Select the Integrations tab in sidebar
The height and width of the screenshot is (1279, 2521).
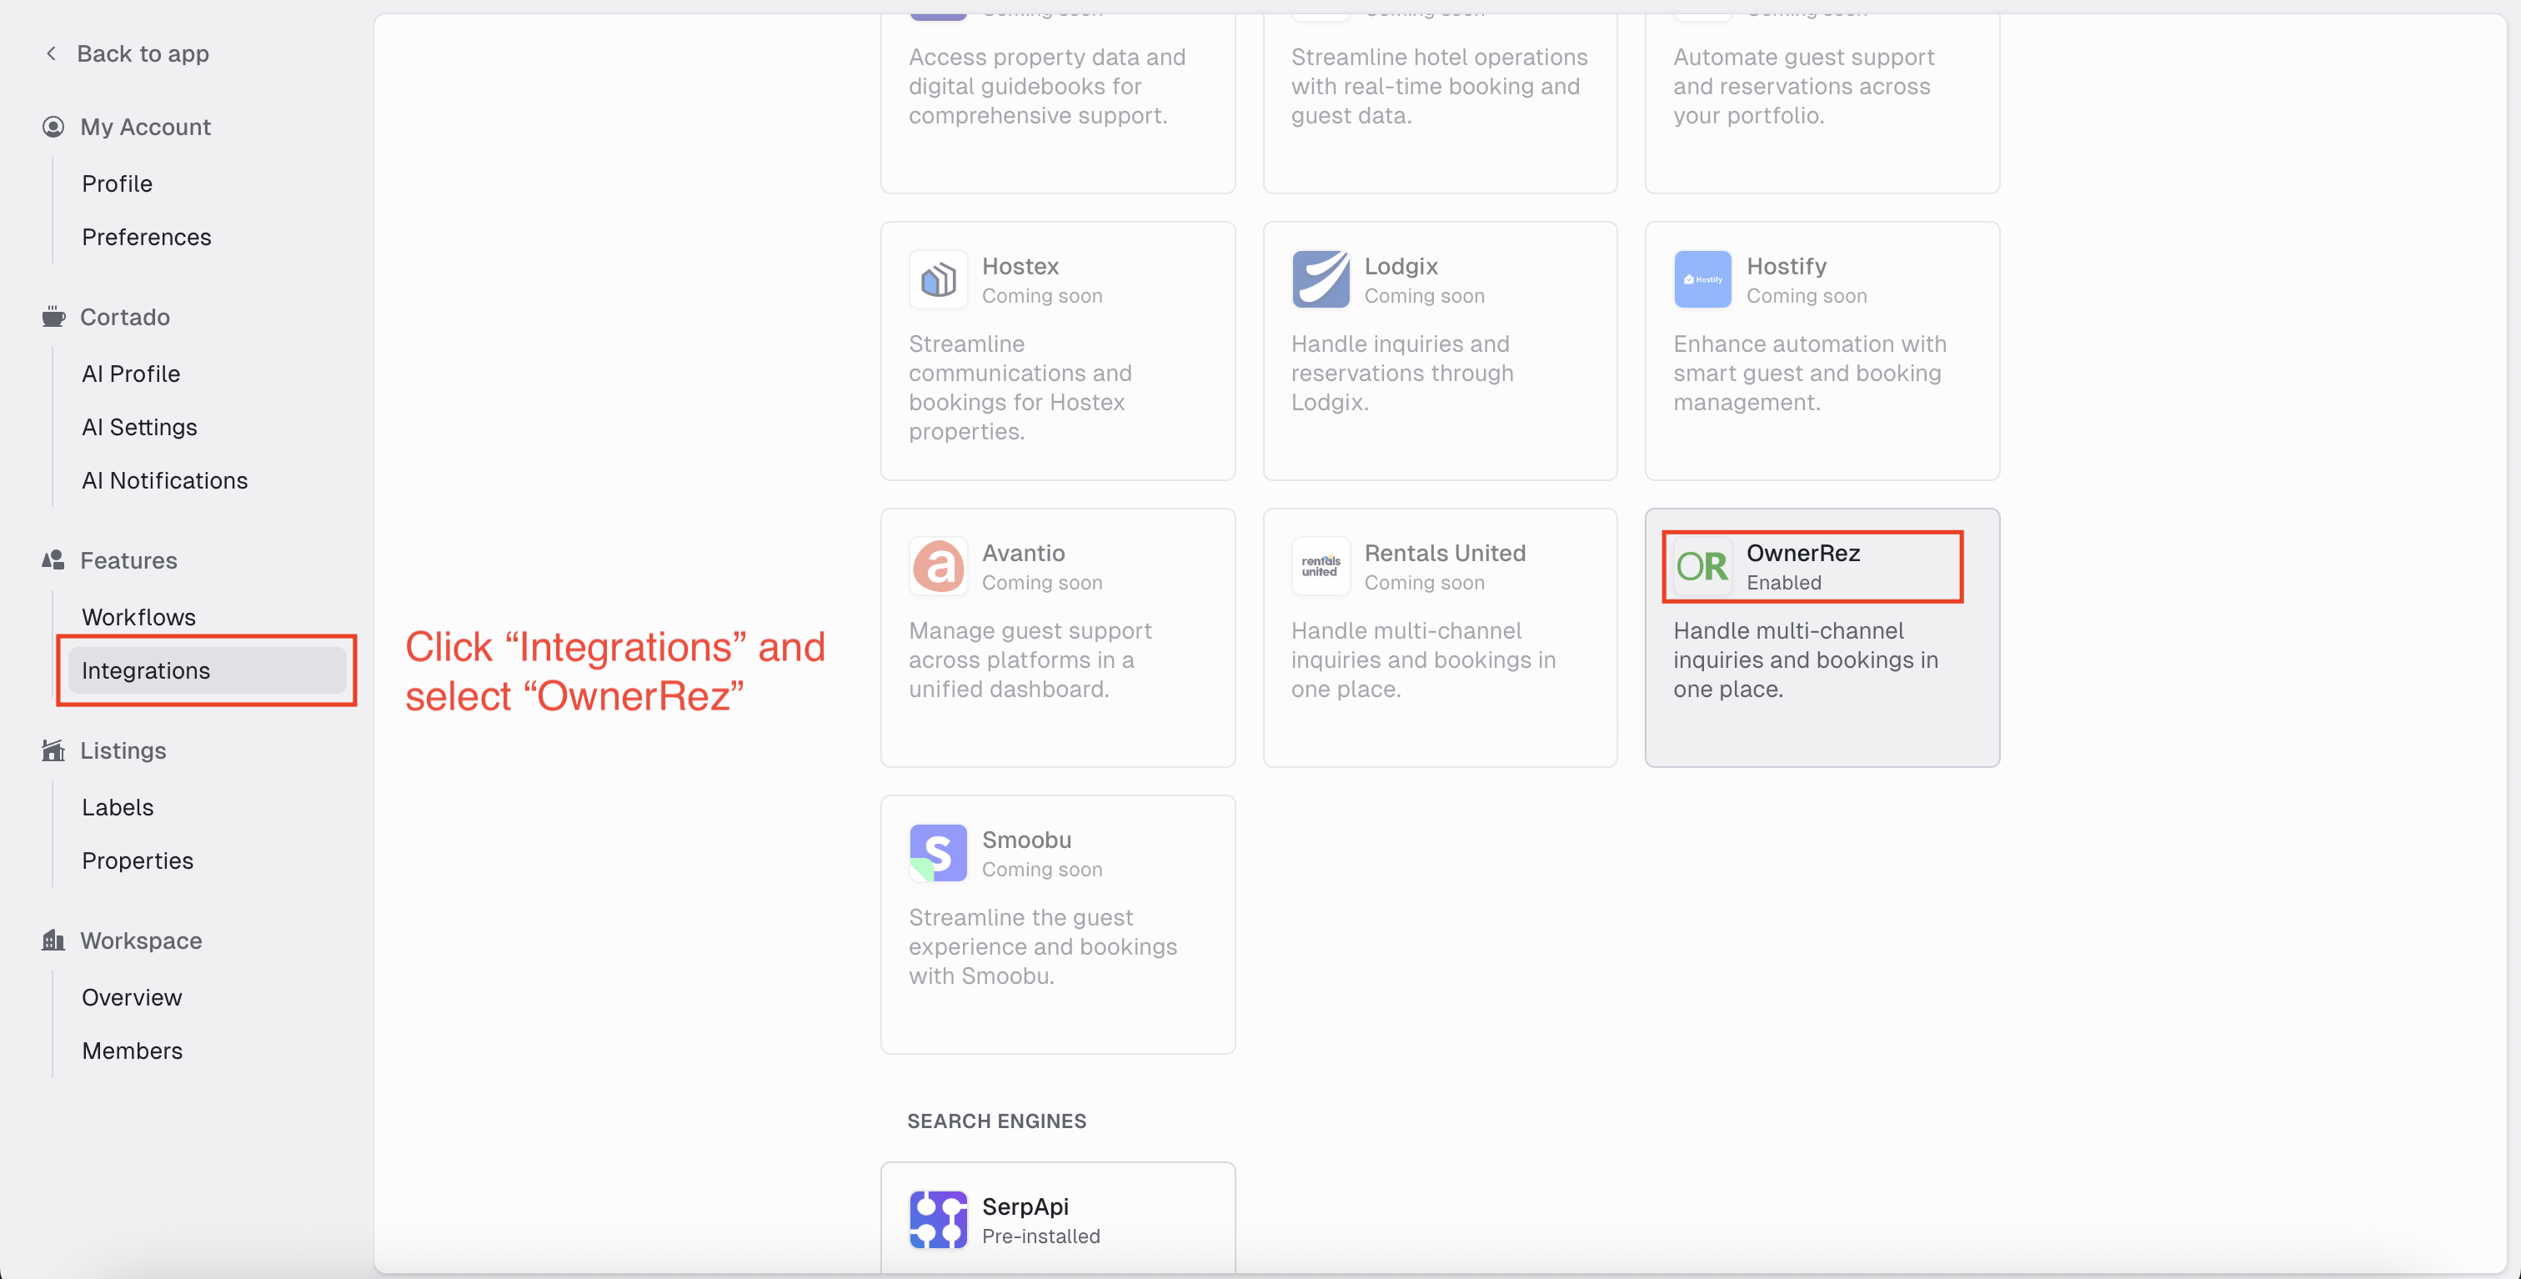(x=146, y=670)
